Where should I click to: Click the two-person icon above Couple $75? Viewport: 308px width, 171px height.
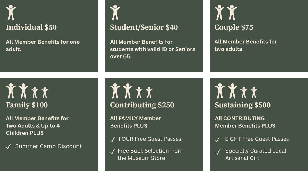[225, 13]
